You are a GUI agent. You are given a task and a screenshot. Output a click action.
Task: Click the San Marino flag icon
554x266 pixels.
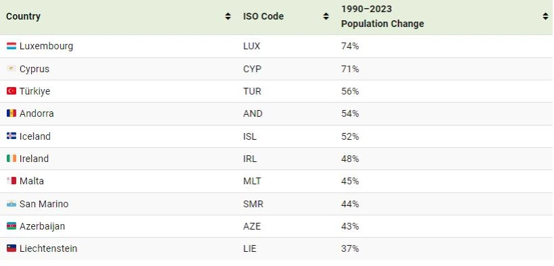pyautogui.click(x=11, y=204)
